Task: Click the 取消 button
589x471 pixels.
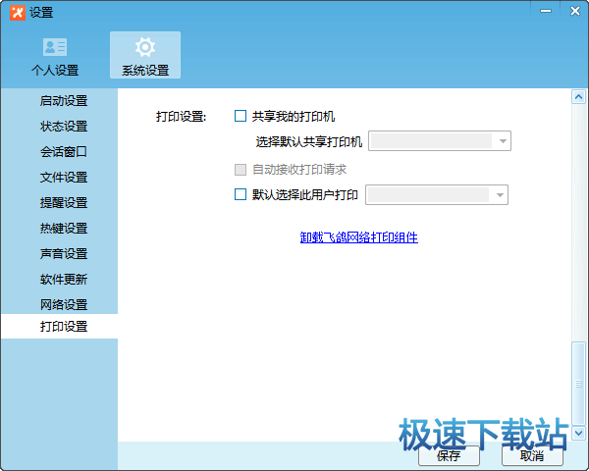Action: (x=532, y=455)
